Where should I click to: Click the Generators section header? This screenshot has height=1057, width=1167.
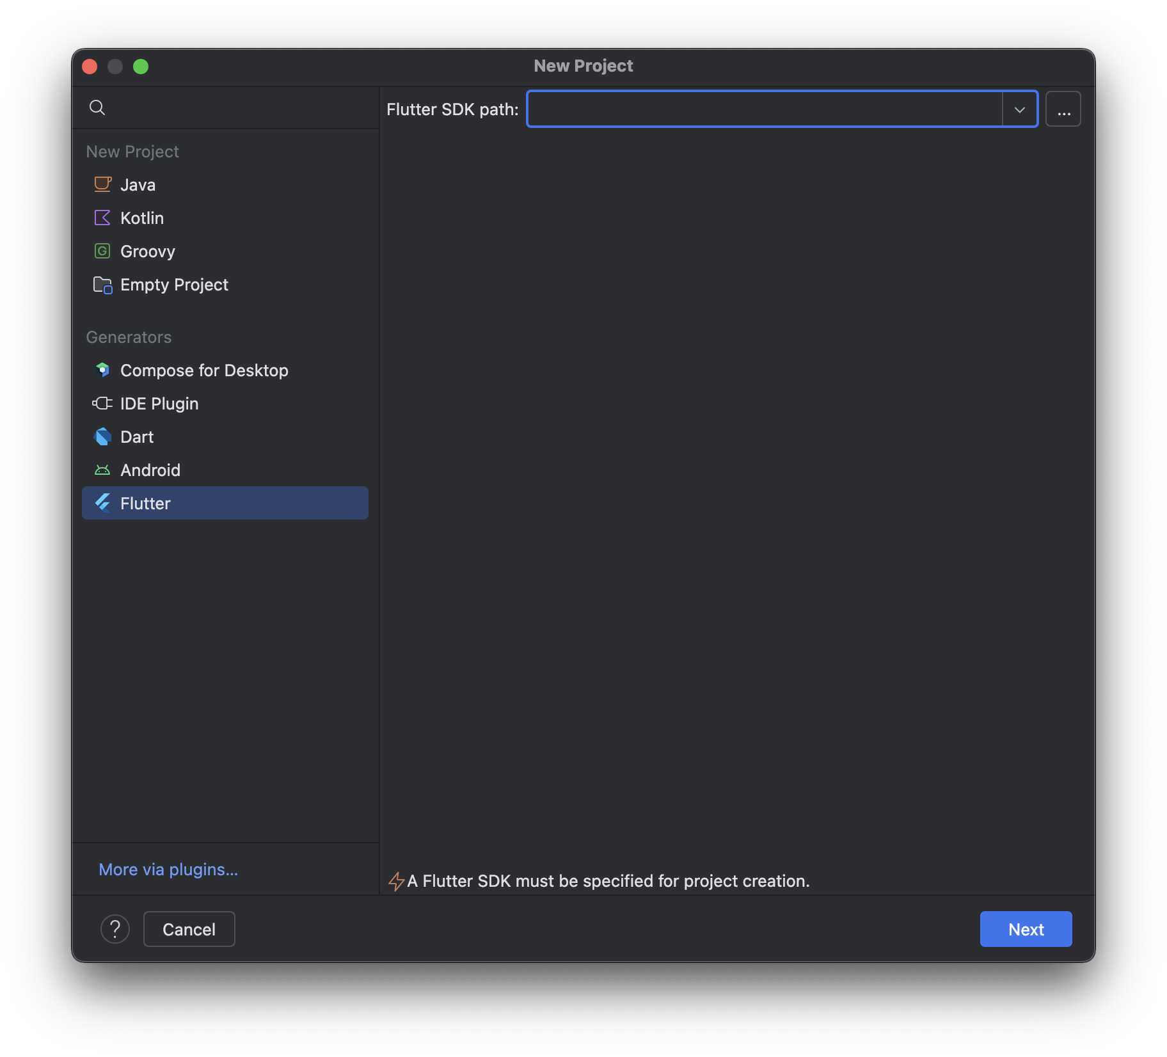129,337
